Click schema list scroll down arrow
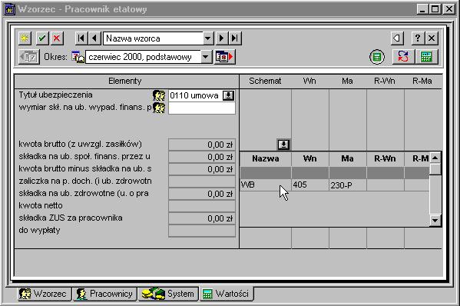Image resolution: width=460 pixels, height=306 pixels. tap(435, 220)
